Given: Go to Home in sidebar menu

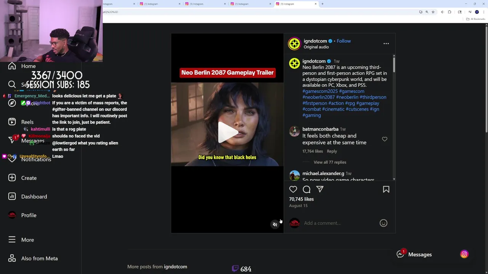Looking at the screenshot, I should tap(28, 66).
